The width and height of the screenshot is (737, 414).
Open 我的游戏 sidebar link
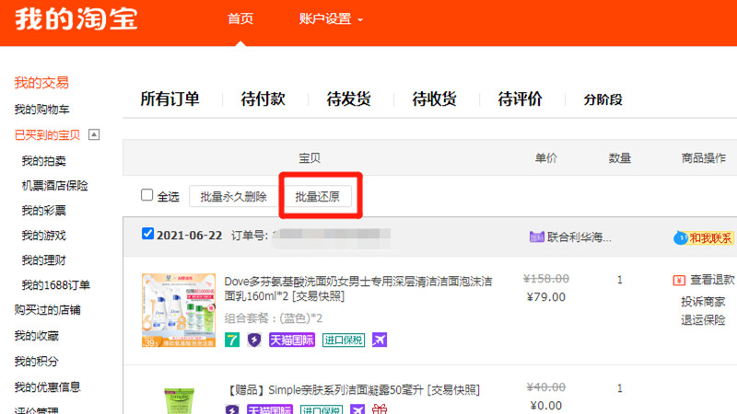point(43,236)
